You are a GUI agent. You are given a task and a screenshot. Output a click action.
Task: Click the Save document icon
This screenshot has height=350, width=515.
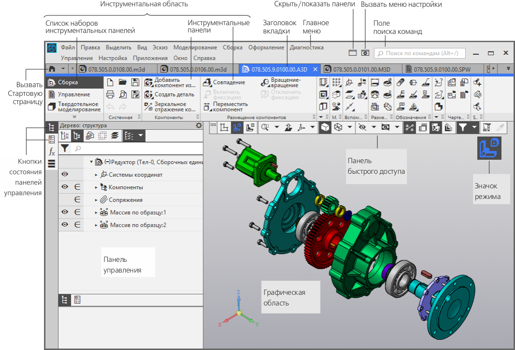coord(135,82)
